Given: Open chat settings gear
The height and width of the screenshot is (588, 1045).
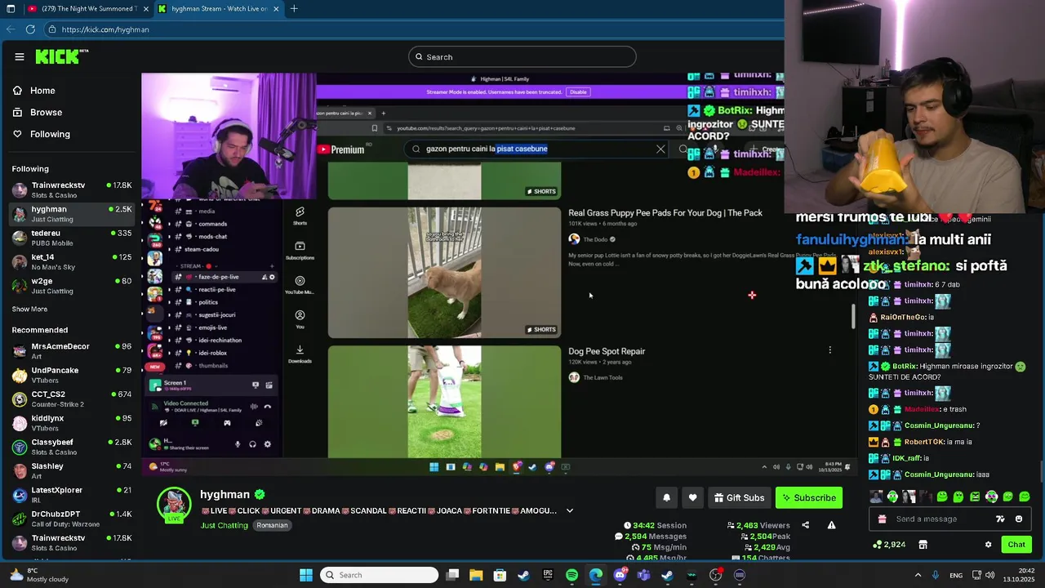Looking at the screenshot, I should click(x=988, y=544).
